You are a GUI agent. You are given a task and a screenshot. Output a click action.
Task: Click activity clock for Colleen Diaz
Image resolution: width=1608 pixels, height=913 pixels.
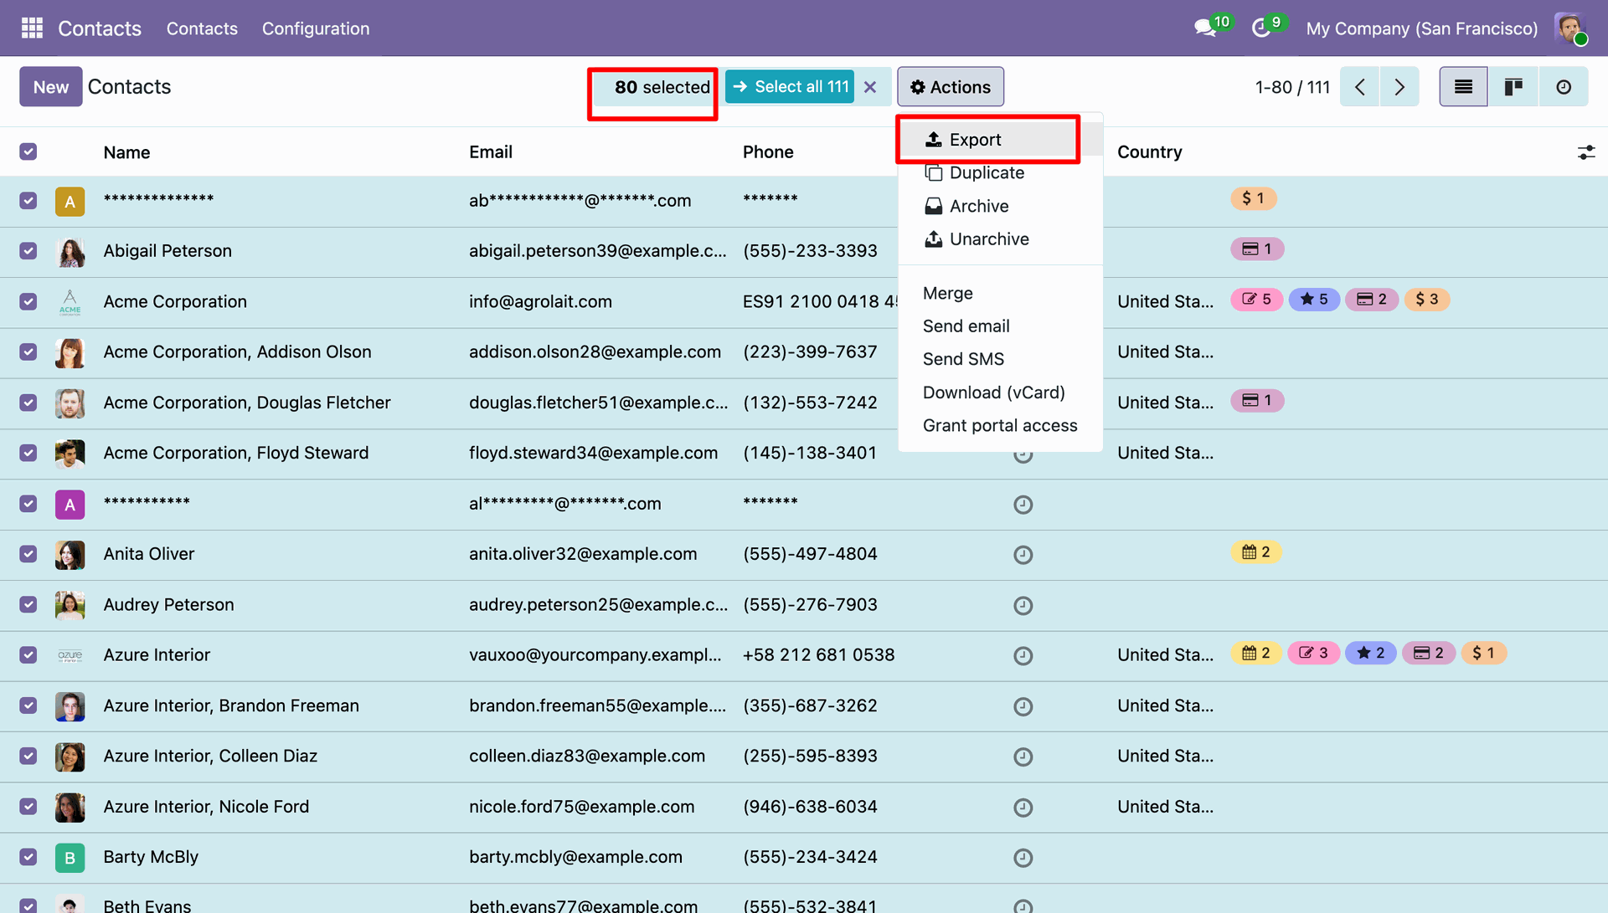(x=1023, y=757)
